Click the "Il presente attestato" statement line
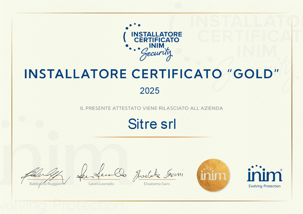 point(151,108)
